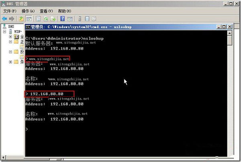Click the gray Forward arrow in toolbar

coord(12,19)
